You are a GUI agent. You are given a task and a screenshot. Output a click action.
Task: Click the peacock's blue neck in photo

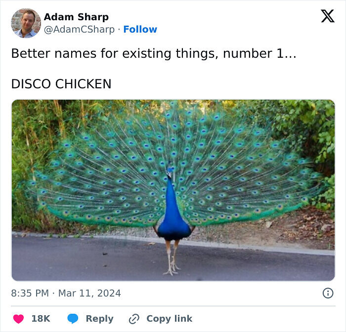172,198
